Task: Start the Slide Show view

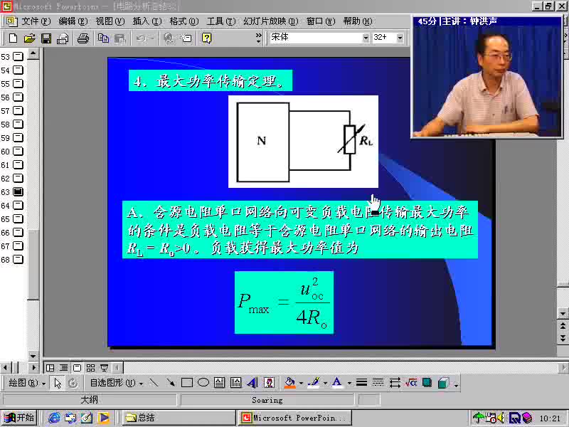Action: click(x=104, y=368)
